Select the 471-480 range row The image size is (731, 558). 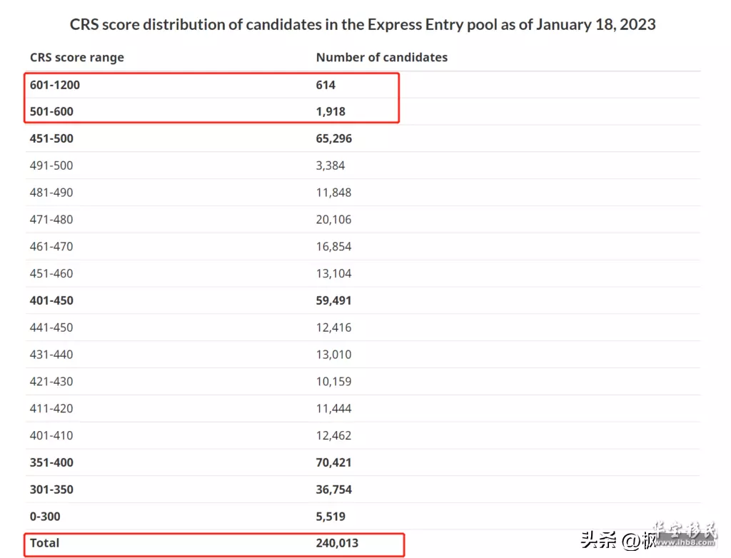pyautogui.click(x=363, y=220)
